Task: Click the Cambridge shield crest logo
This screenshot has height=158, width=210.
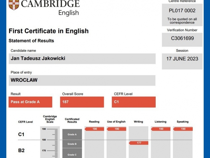Action: tap(14, 5)
